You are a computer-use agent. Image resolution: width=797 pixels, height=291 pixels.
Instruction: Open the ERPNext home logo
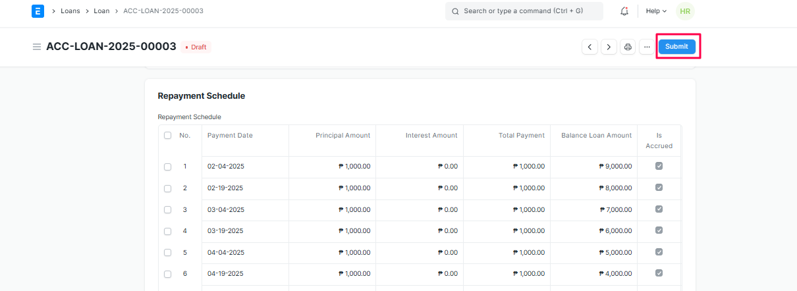tap(38, 11)
